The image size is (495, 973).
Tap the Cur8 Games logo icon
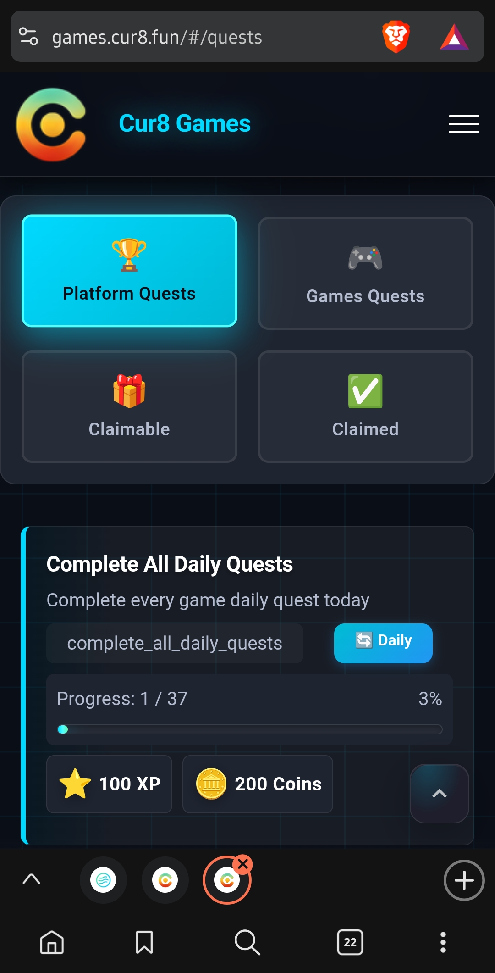point(51,125)
